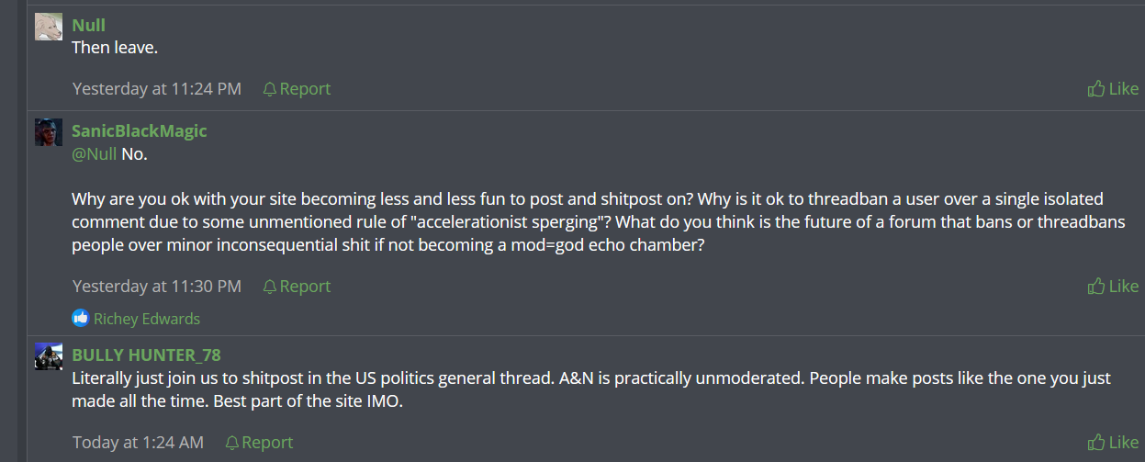Click thumbs-up icon on SanicBlackMagic's post
The image size is (1145, 462).
coord(1096,287)
